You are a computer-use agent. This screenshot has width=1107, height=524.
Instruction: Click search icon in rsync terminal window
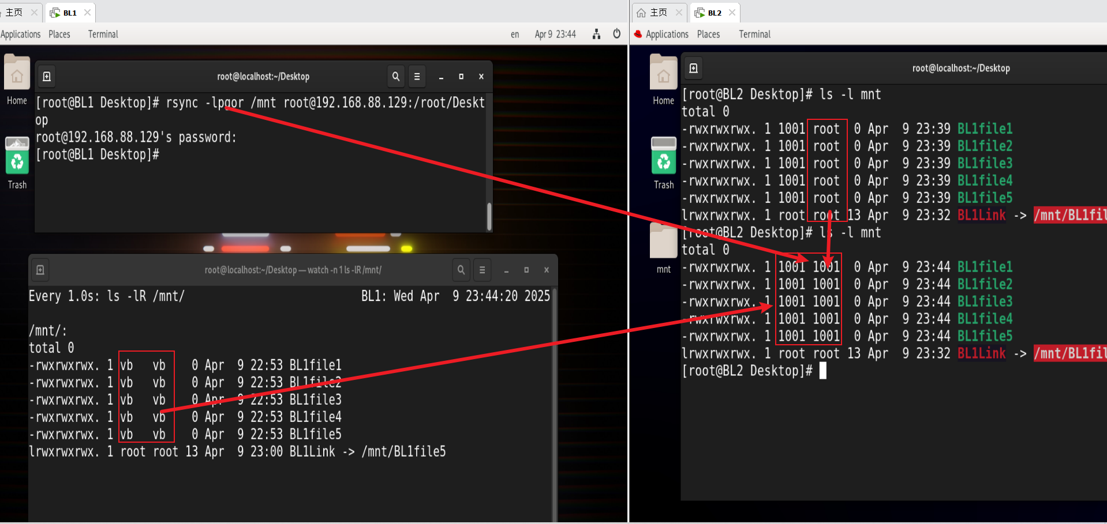tap(396, 76)
